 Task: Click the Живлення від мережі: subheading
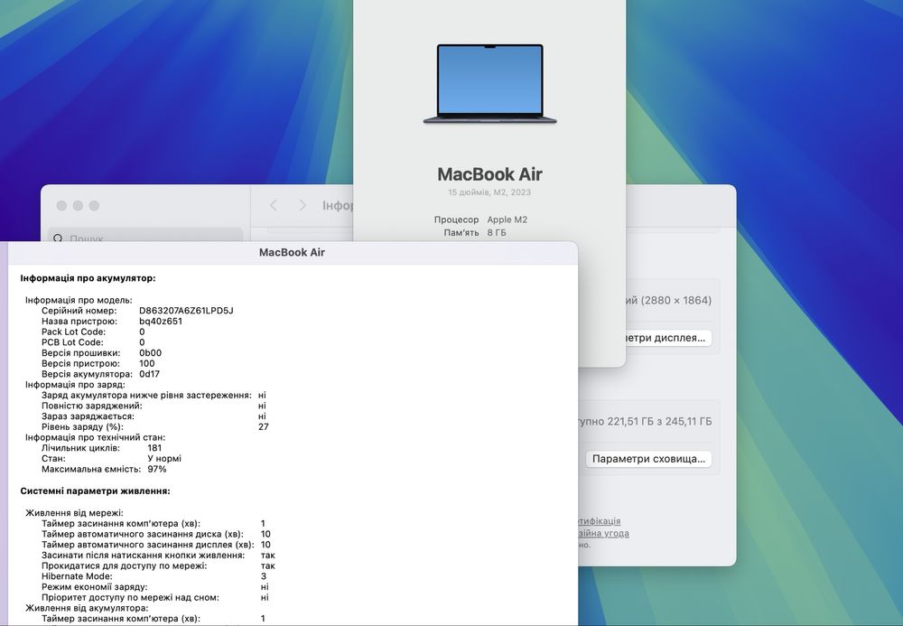tap(74, 513)
